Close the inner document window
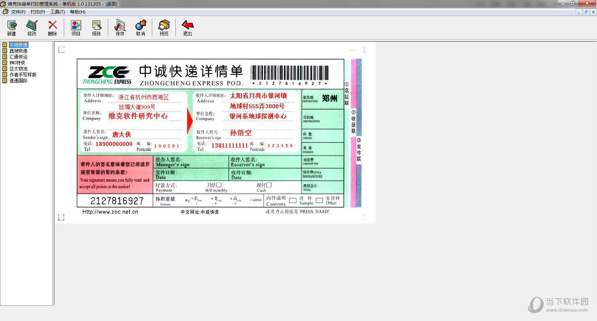Image resolution: width=597 pixels, height=321 pixels. pos(593,12)
